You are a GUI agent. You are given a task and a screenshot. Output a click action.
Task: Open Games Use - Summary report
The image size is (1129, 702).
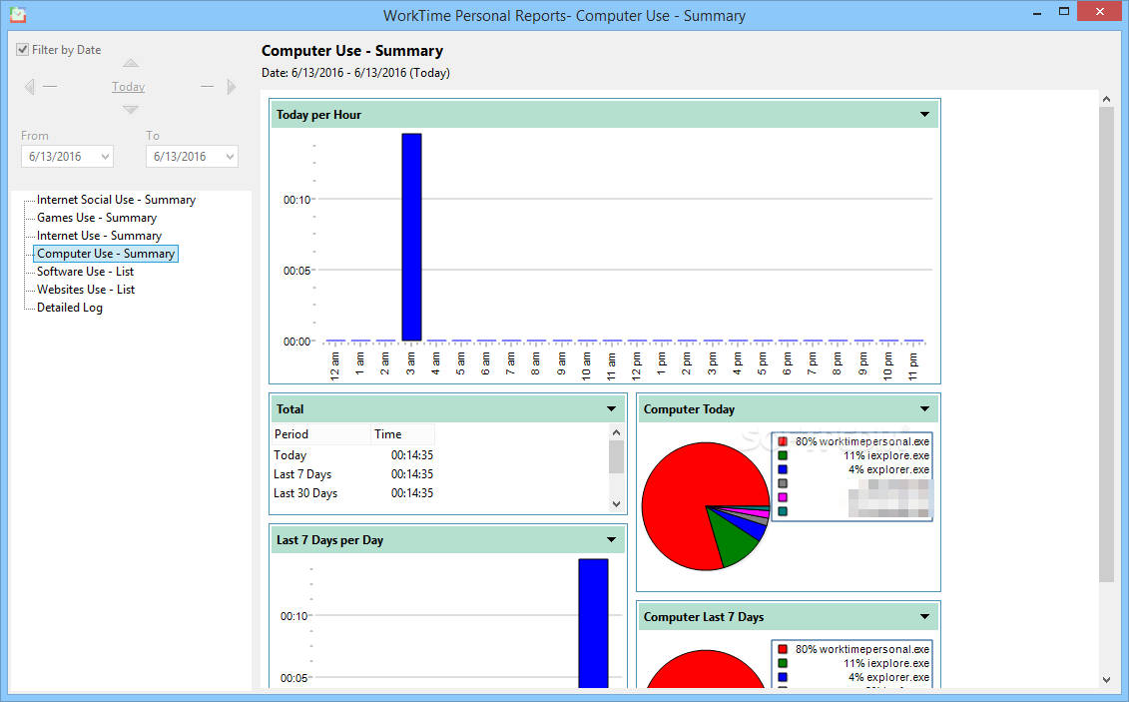[97, 218]
